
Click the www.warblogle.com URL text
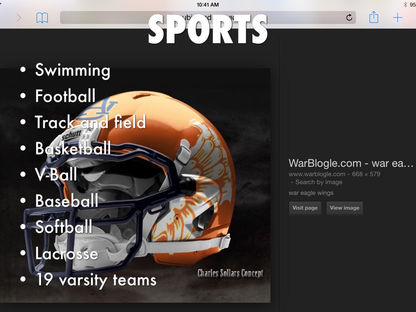[x=317, y=174]
